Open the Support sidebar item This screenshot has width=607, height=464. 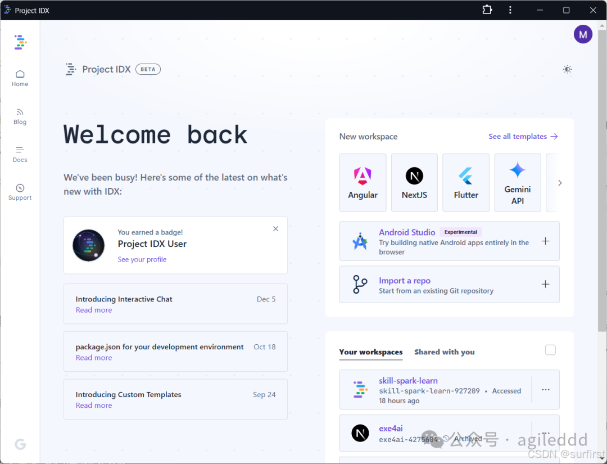coord(20,192)
